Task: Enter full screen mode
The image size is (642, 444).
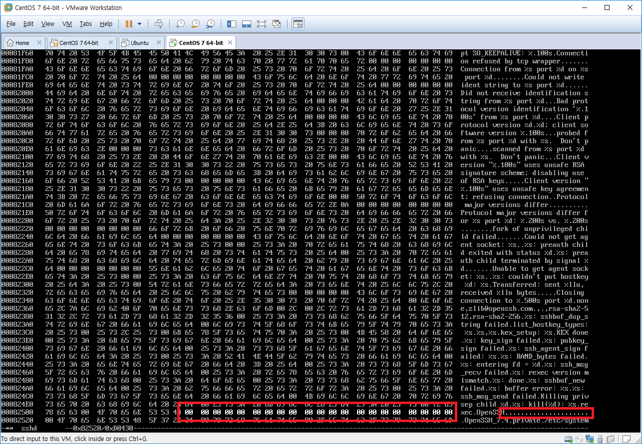Action: 261,24
